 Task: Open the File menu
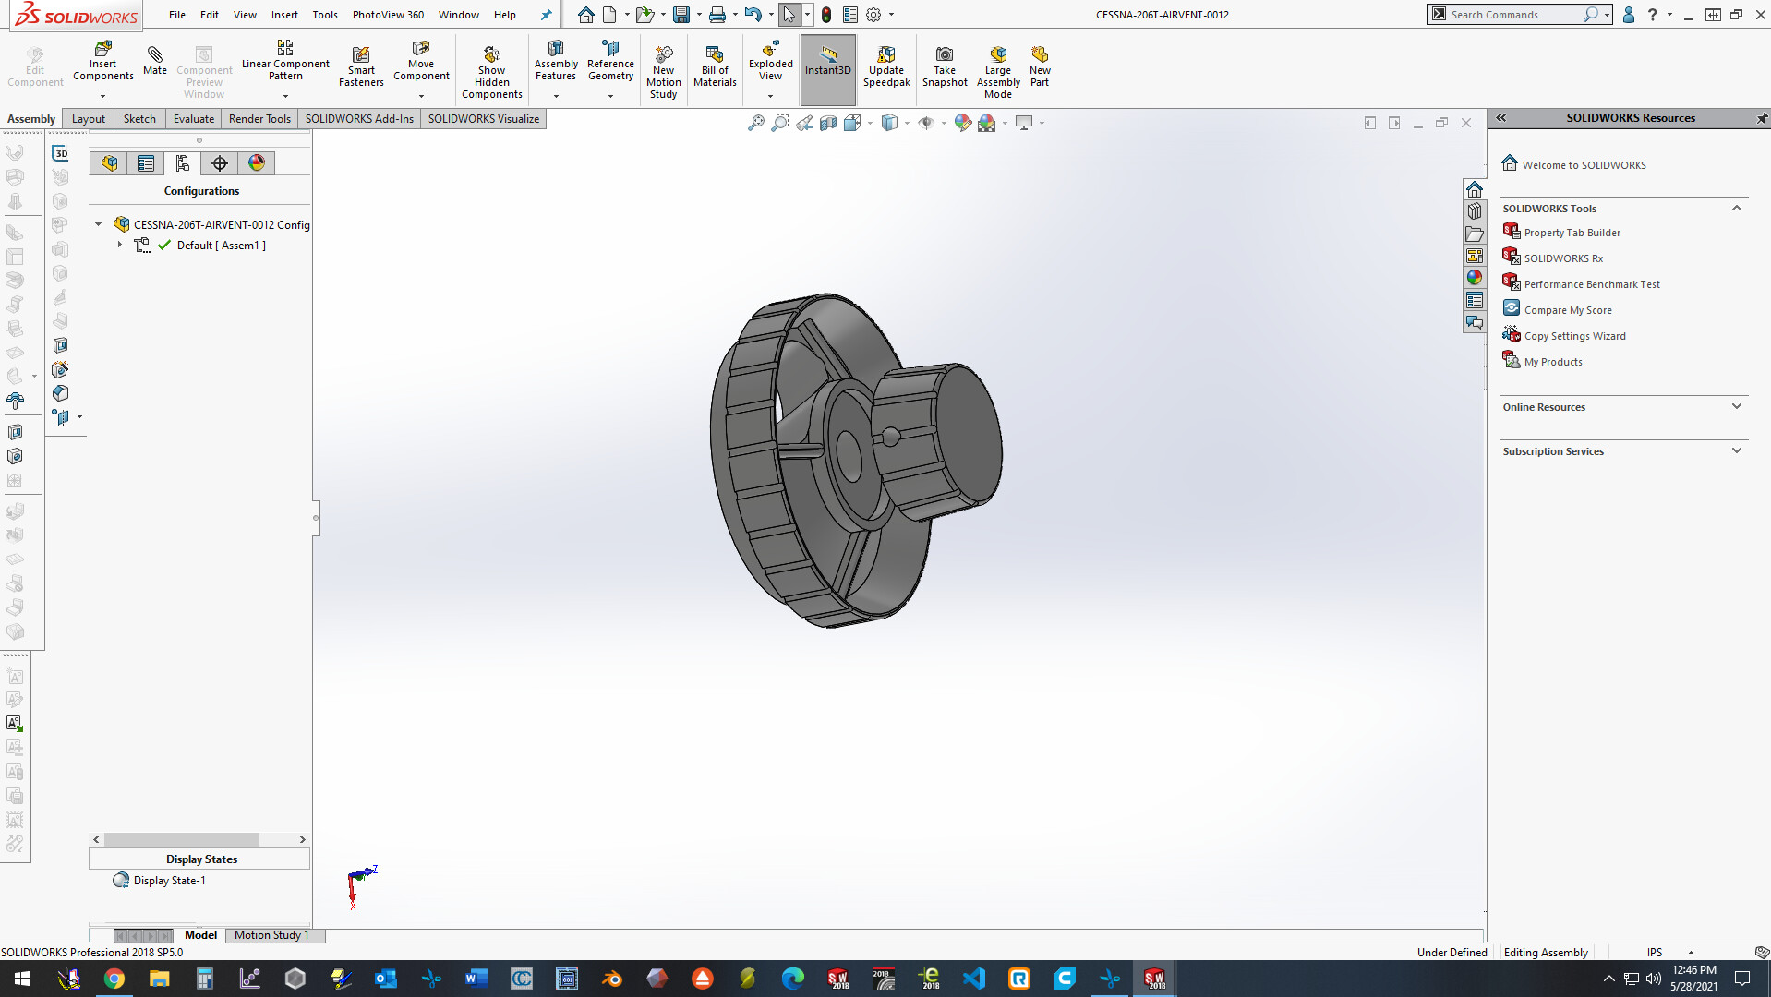(177, 15)
